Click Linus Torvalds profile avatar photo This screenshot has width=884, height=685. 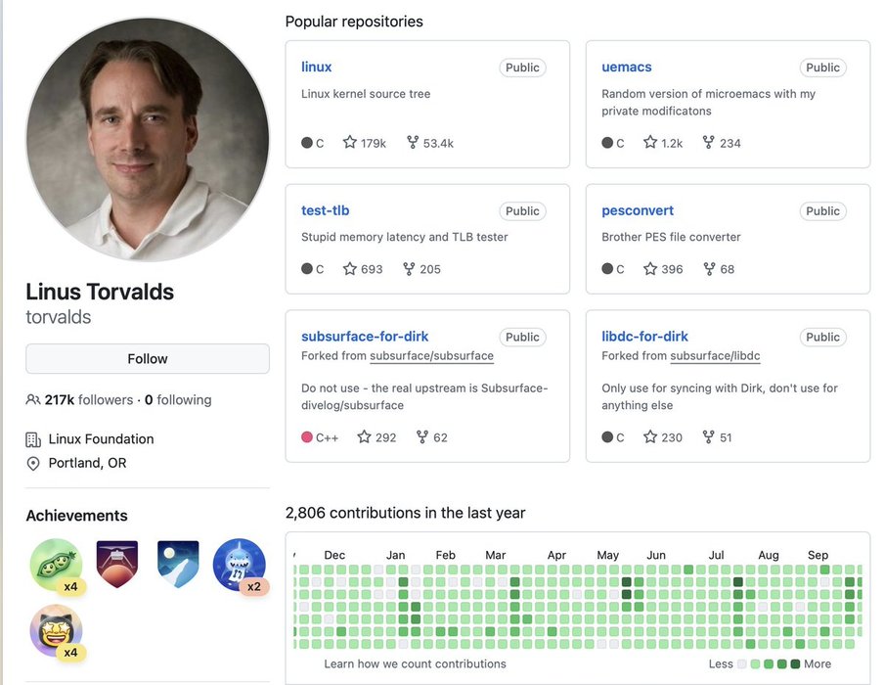pos(147,139)
